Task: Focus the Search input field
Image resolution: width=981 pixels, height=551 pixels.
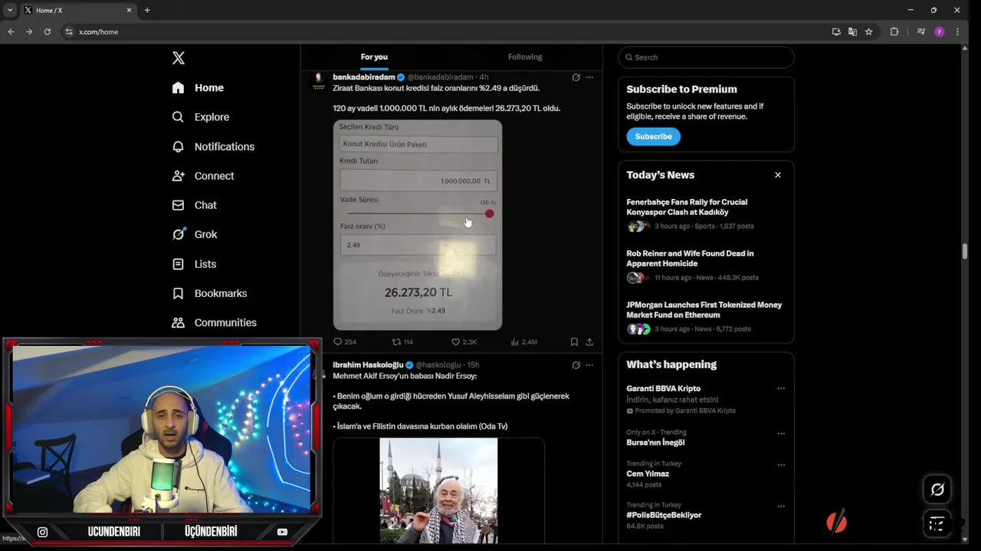Action: [706, 57]
